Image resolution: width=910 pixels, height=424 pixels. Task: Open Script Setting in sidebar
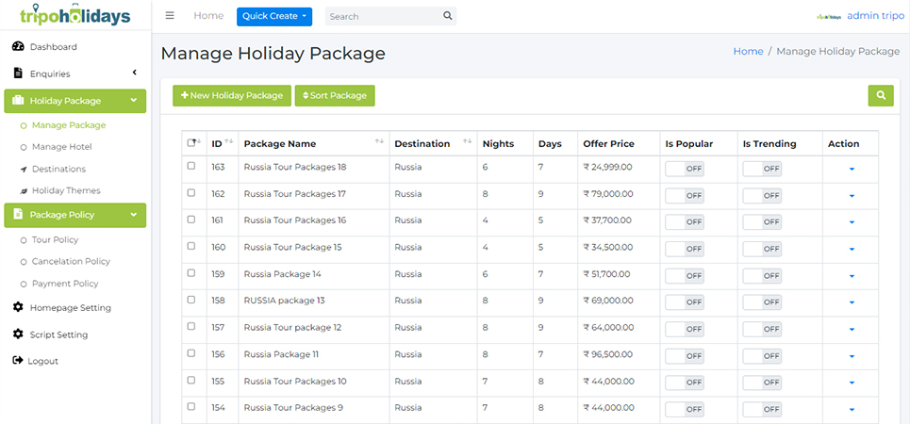58,334
